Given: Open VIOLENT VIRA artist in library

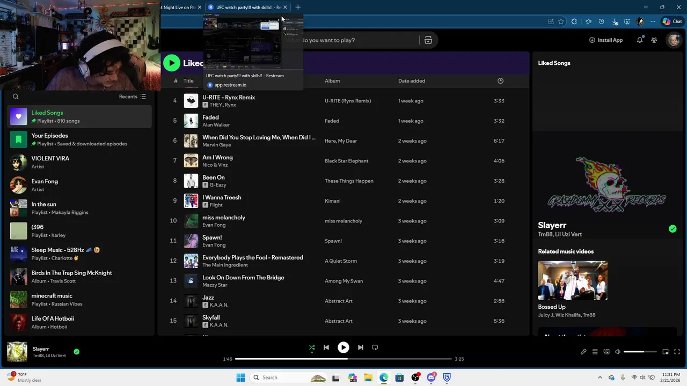Looking at the screenshot, I should (79, 162).
